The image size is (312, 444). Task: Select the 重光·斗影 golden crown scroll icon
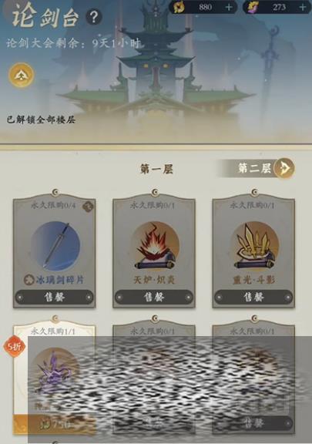[254, 247]
